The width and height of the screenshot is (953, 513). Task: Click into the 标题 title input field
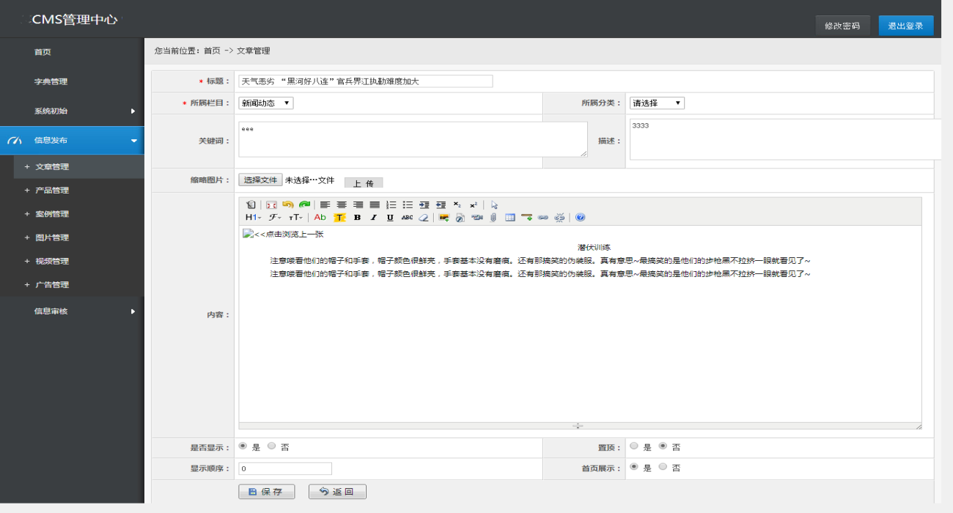(x=366, y=81)
